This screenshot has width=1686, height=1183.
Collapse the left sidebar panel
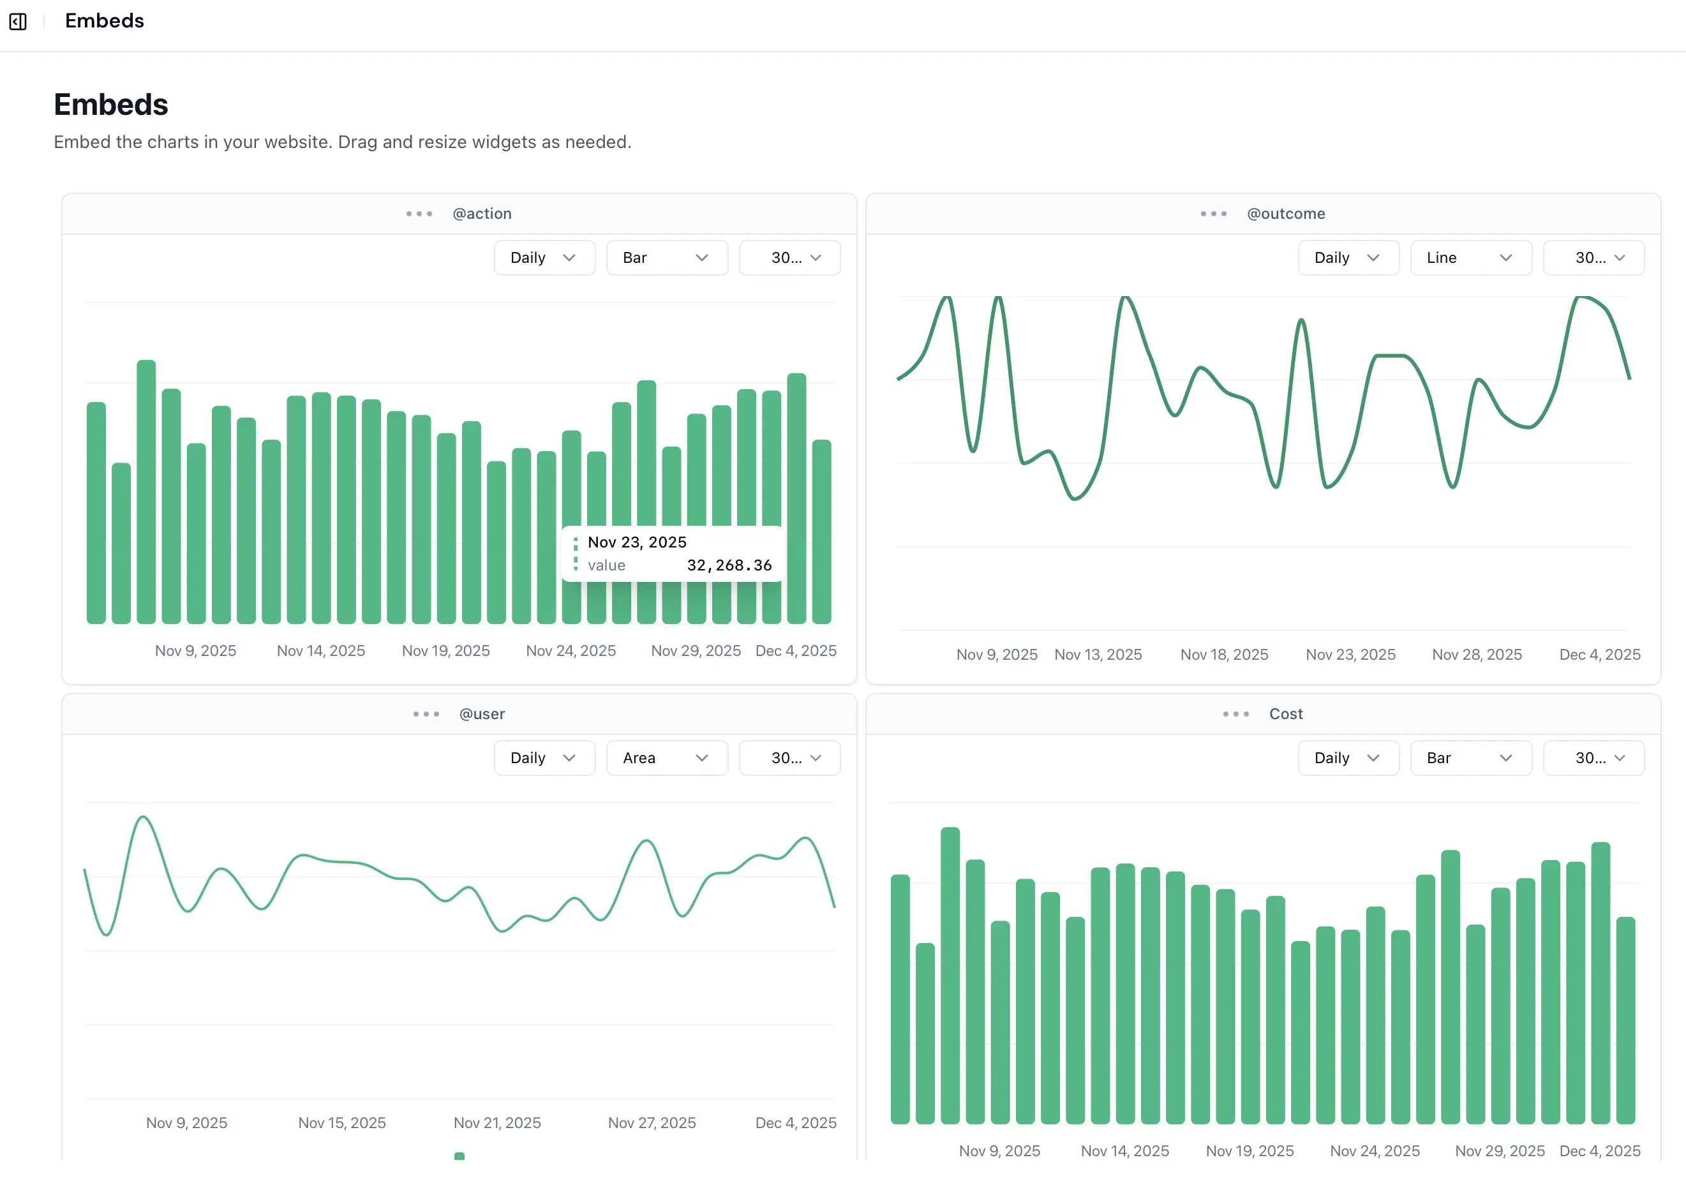[18, 21]
